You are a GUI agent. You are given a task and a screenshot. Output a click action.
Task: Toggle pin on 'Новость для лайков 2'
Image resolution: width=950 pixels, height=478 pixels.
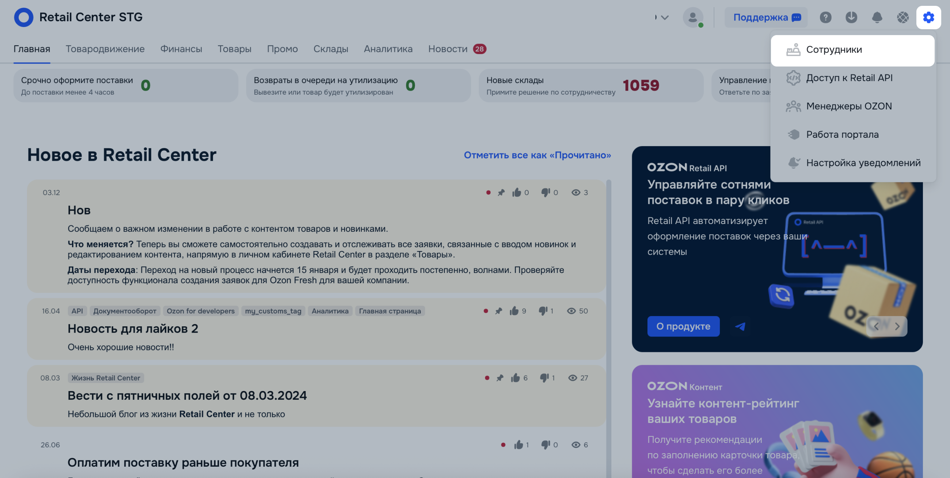(499, 311)
